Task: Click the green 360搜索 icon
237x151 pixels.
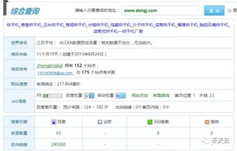Action: click(150, 122)
